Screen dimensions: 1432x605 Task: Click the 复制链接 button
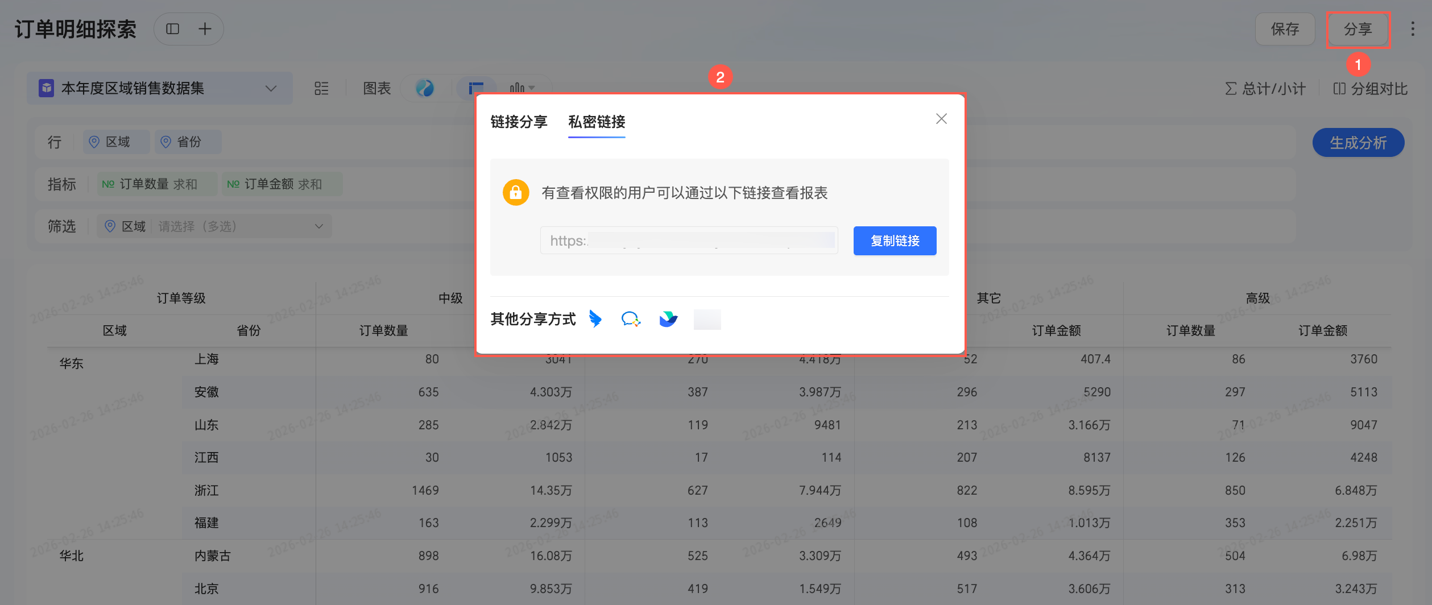click(x=895, y=241)
